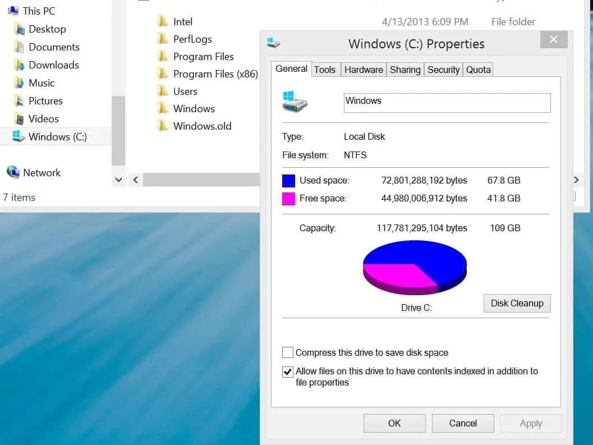Image resolution: width=593 pixels, height=445 pixels.
Task: Click horizontal scrollbar right arrow
Action: [x=576, y=180]
